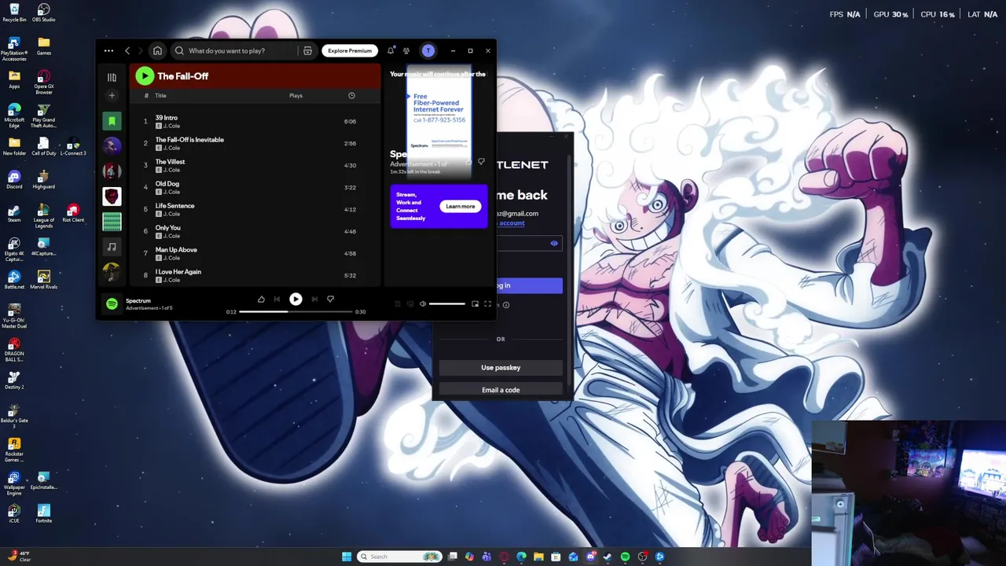Expand Your Library sidebar in Spotify
Image resolution: width=1006 pixels, height=566 pixels.
[x=112, y=77]
